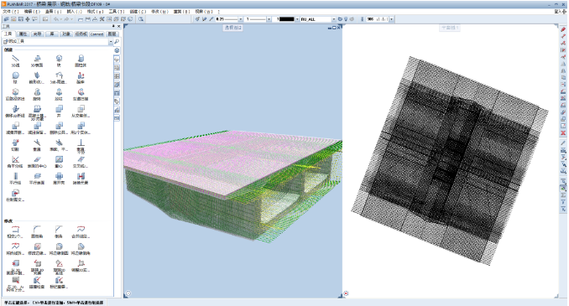Click the undo arrow in the toolbar

pos(56,18)
